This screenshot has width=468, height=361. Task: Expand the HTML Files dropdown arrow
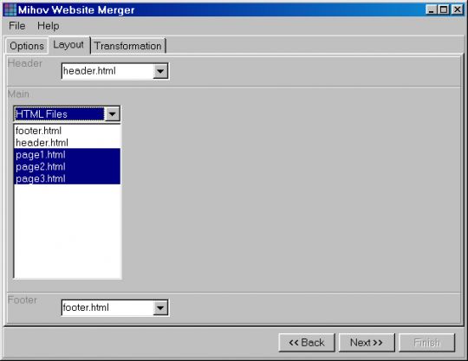tap(112, 114)
